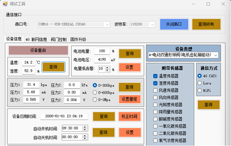Click the 湿度 value field

click(x=29, y=71)
